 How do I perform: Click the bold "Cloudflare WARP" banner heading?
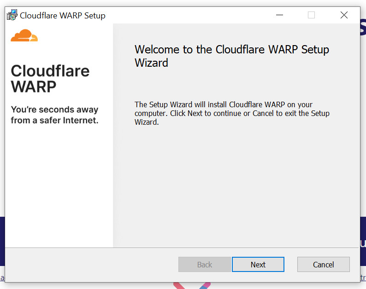tap(50, 79)
